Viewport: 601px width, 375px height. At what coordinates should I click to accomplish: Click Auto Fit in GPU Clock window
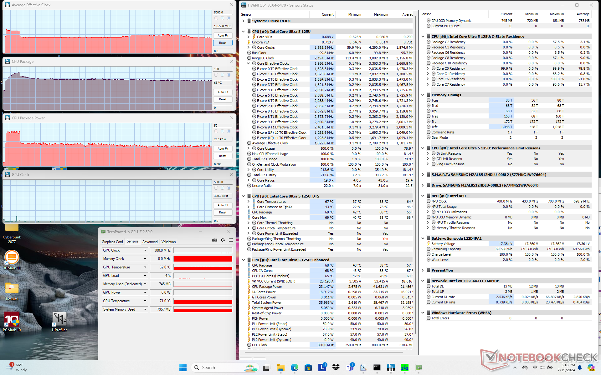tap(223, 205)
